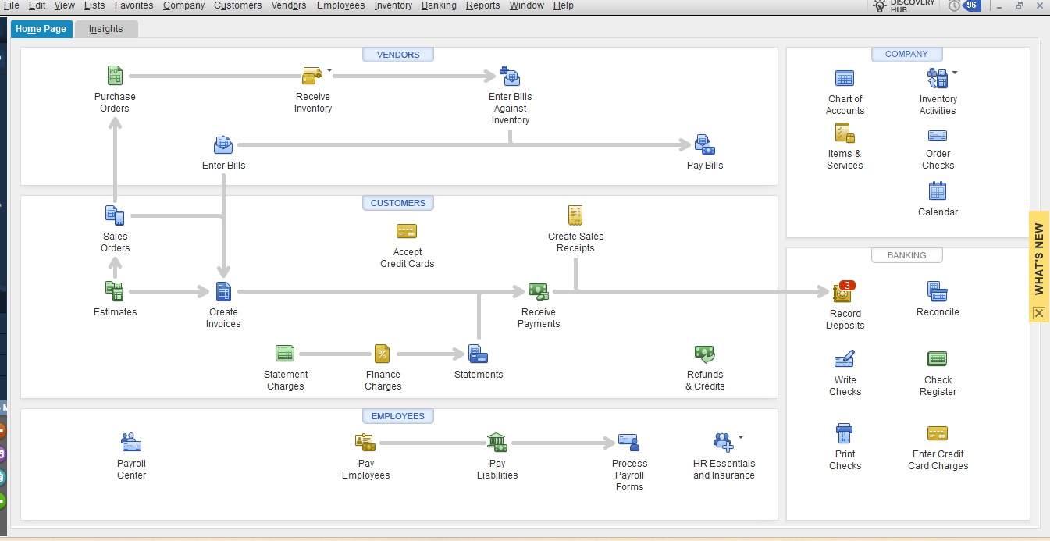Screen dimensions: 1050x541
Task: Open the Check Register
Action: (x=938, y=359)
